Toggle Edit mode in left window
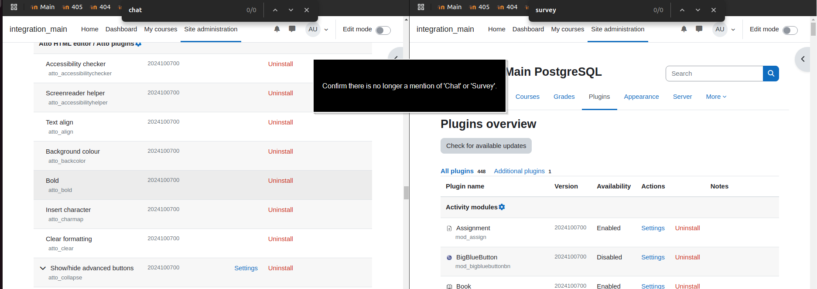This screenshot has height=289, width=817. pyautogui.click(x=383, y=30)
